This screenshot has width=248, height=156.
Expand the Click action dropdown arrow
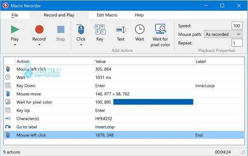pyautogui.click(x=81, y=45)
